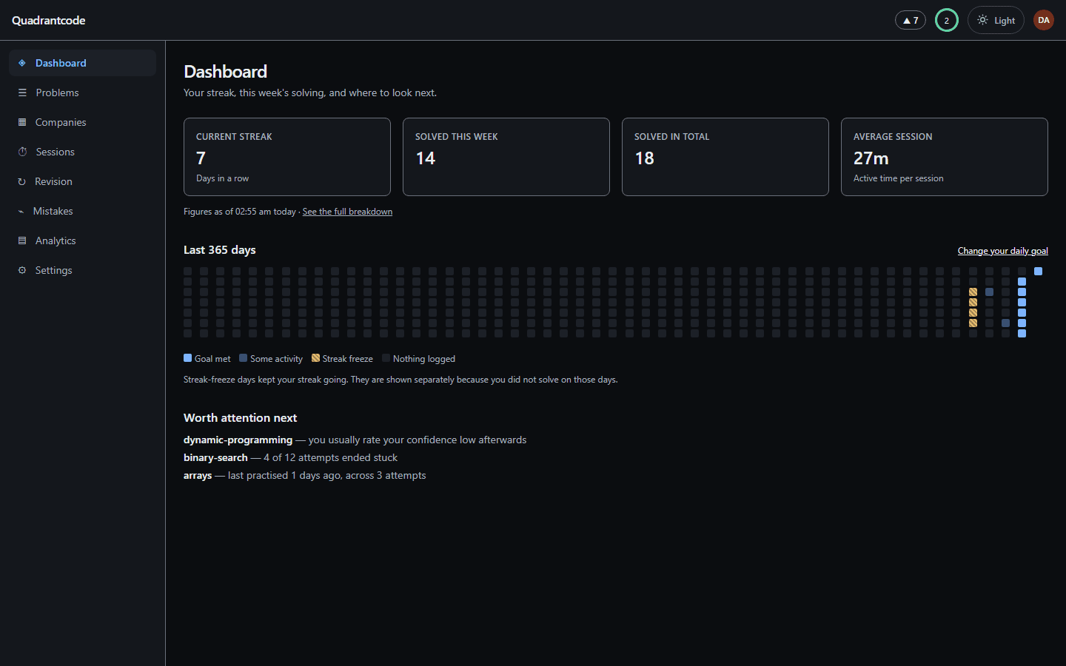Click the "binary-search" topic text
Viewport: 1066px width, 666px height.
point(215,457)
